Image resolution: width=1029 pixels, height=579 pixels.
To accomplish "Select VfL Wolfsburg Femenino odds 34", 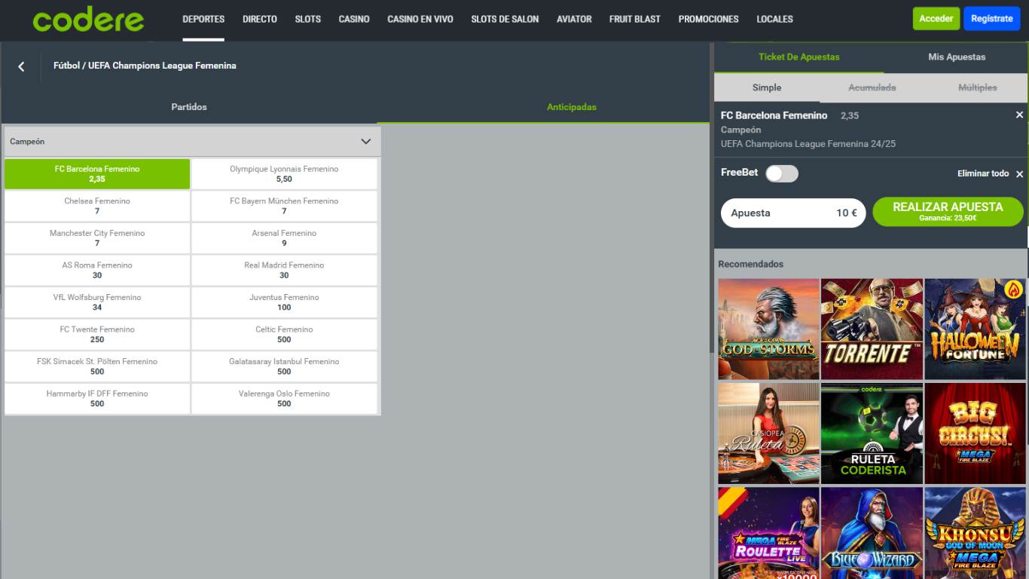I will click(x=97, y=302).
